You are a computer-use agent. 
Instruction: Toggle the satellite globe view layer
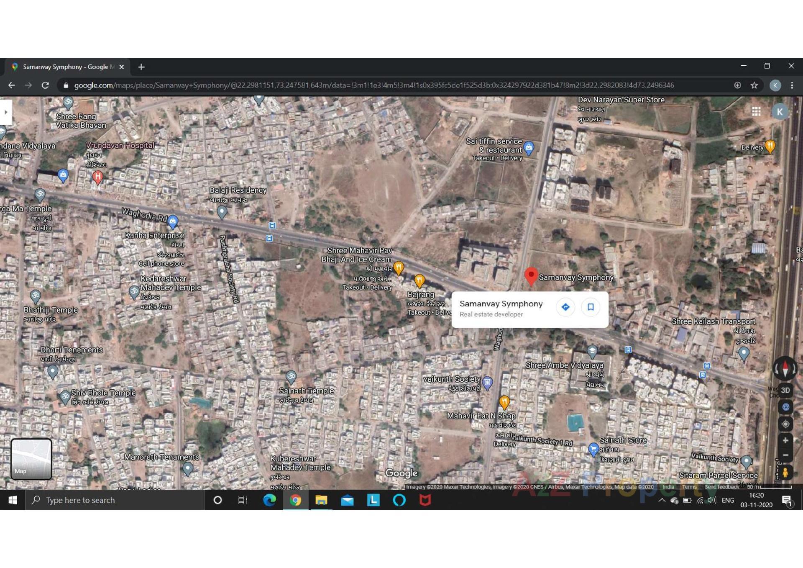click(x=785, y=407)
